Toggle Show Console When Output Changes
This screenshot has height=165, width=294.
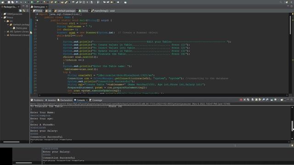tap(263, 100)
